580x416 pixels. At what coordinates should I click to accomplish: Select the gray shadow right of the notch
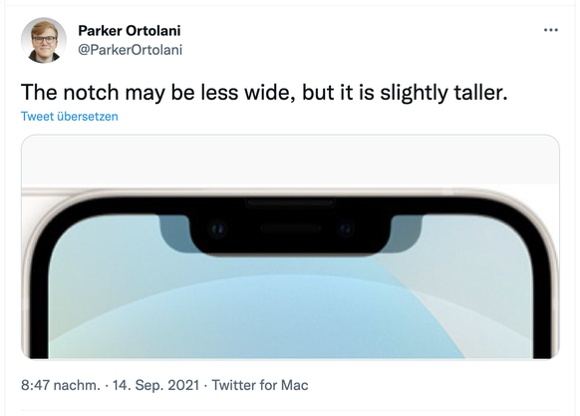click(406, 233)
